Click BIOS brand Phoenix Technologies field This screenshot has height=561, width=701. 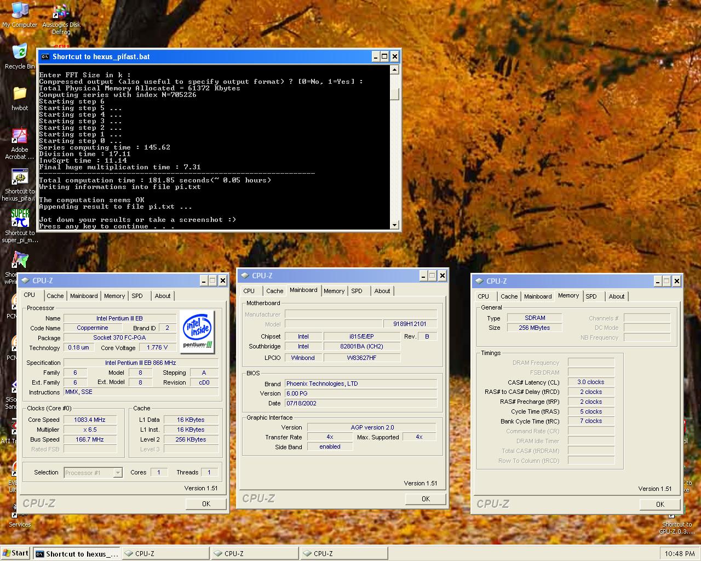tap(361, 383)
